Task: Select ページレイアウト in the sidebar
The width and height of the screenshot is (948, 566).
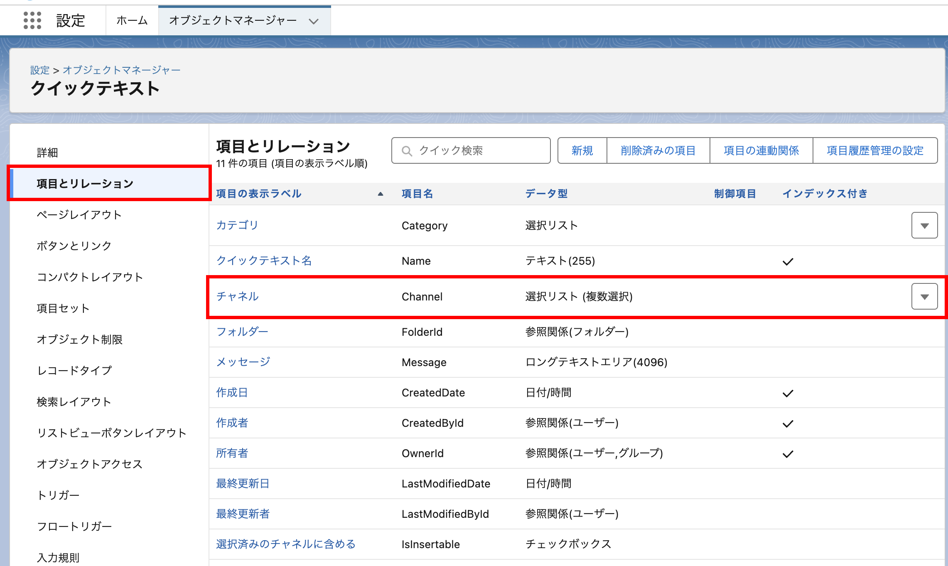Action: 79,215
